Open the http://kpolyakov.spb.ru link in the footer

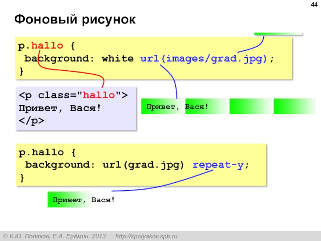[146, 236]
